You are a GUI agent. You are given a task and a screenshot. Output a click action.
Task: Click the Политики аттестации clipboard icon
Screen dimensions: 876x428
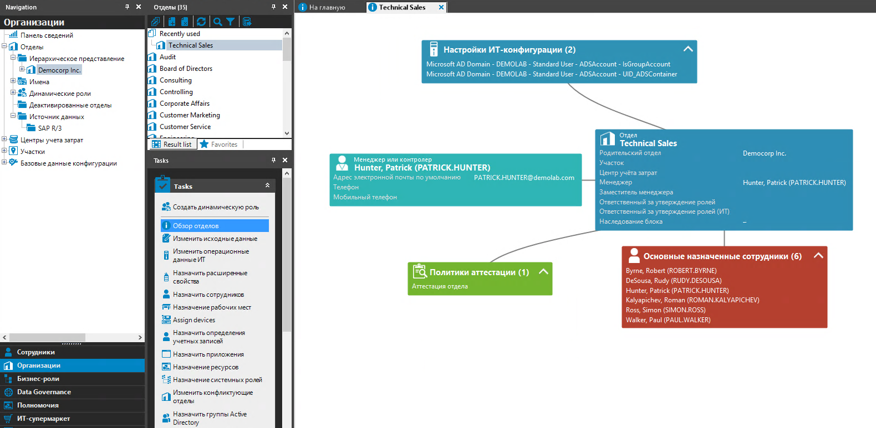click(x=420, y=271)
